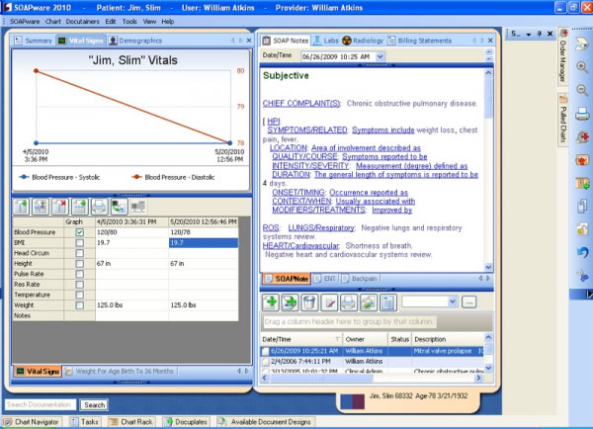Screen dimensions: 593x429
Task: Uncheck the Blood Pressure graph checkbox
Action: coord(80,232)
